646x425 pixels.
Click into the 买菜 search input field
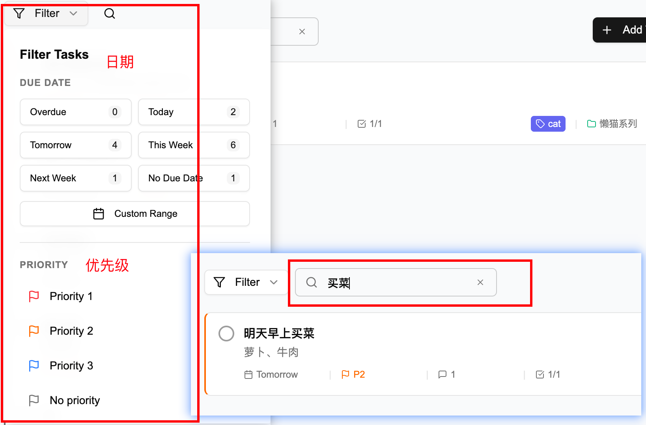(396, 282)
